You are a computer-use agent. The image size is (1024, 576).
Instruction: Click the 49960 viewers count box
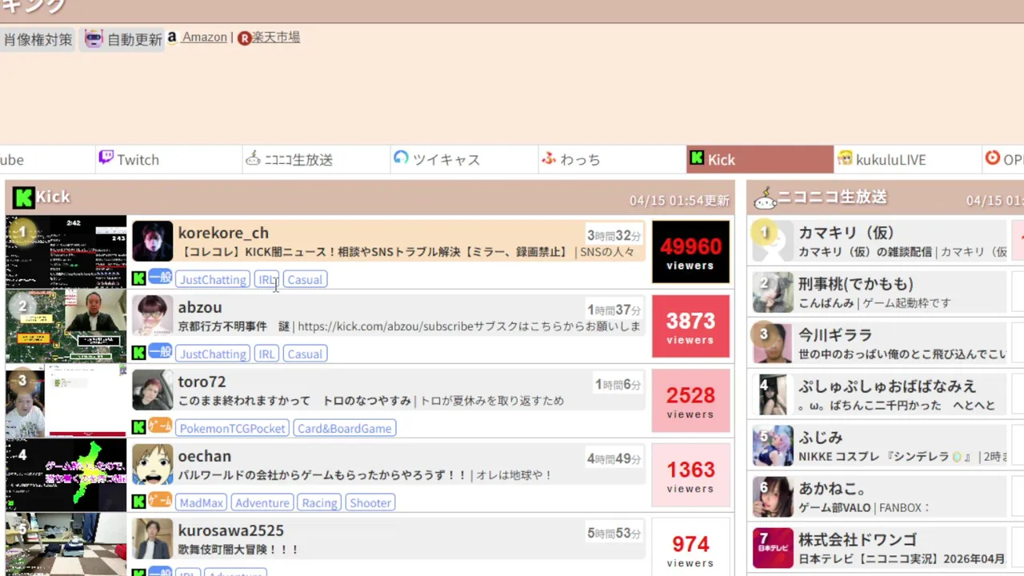pos(690,251)
